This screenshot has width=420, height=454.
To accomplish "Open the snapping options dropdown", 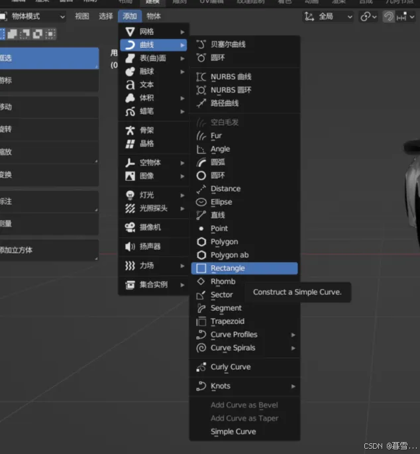I will [406, 17].
